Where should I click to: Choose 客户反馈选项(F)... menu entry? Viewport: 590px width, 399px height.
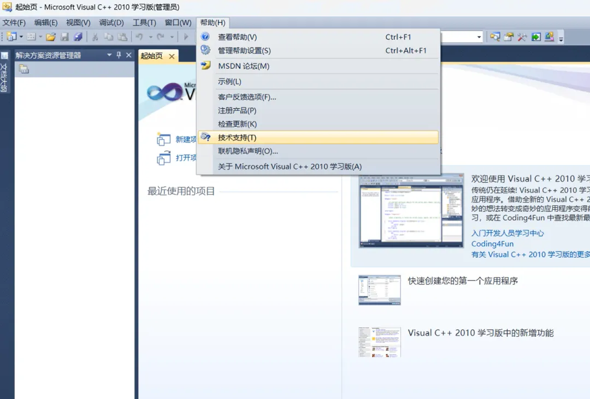318,97
